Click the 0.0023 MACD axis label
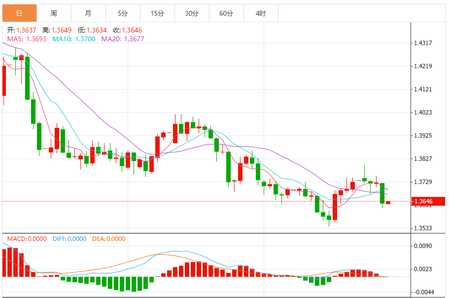The height and width of the screenshot is (298, 449). coord(423,269)
